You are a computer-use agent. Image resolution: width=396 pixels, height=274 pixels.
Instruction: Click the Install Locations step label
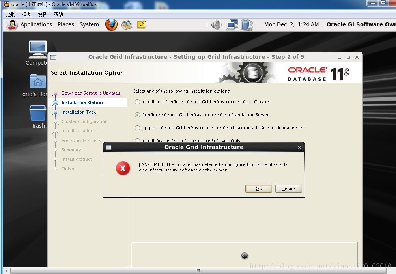[78, 131]
